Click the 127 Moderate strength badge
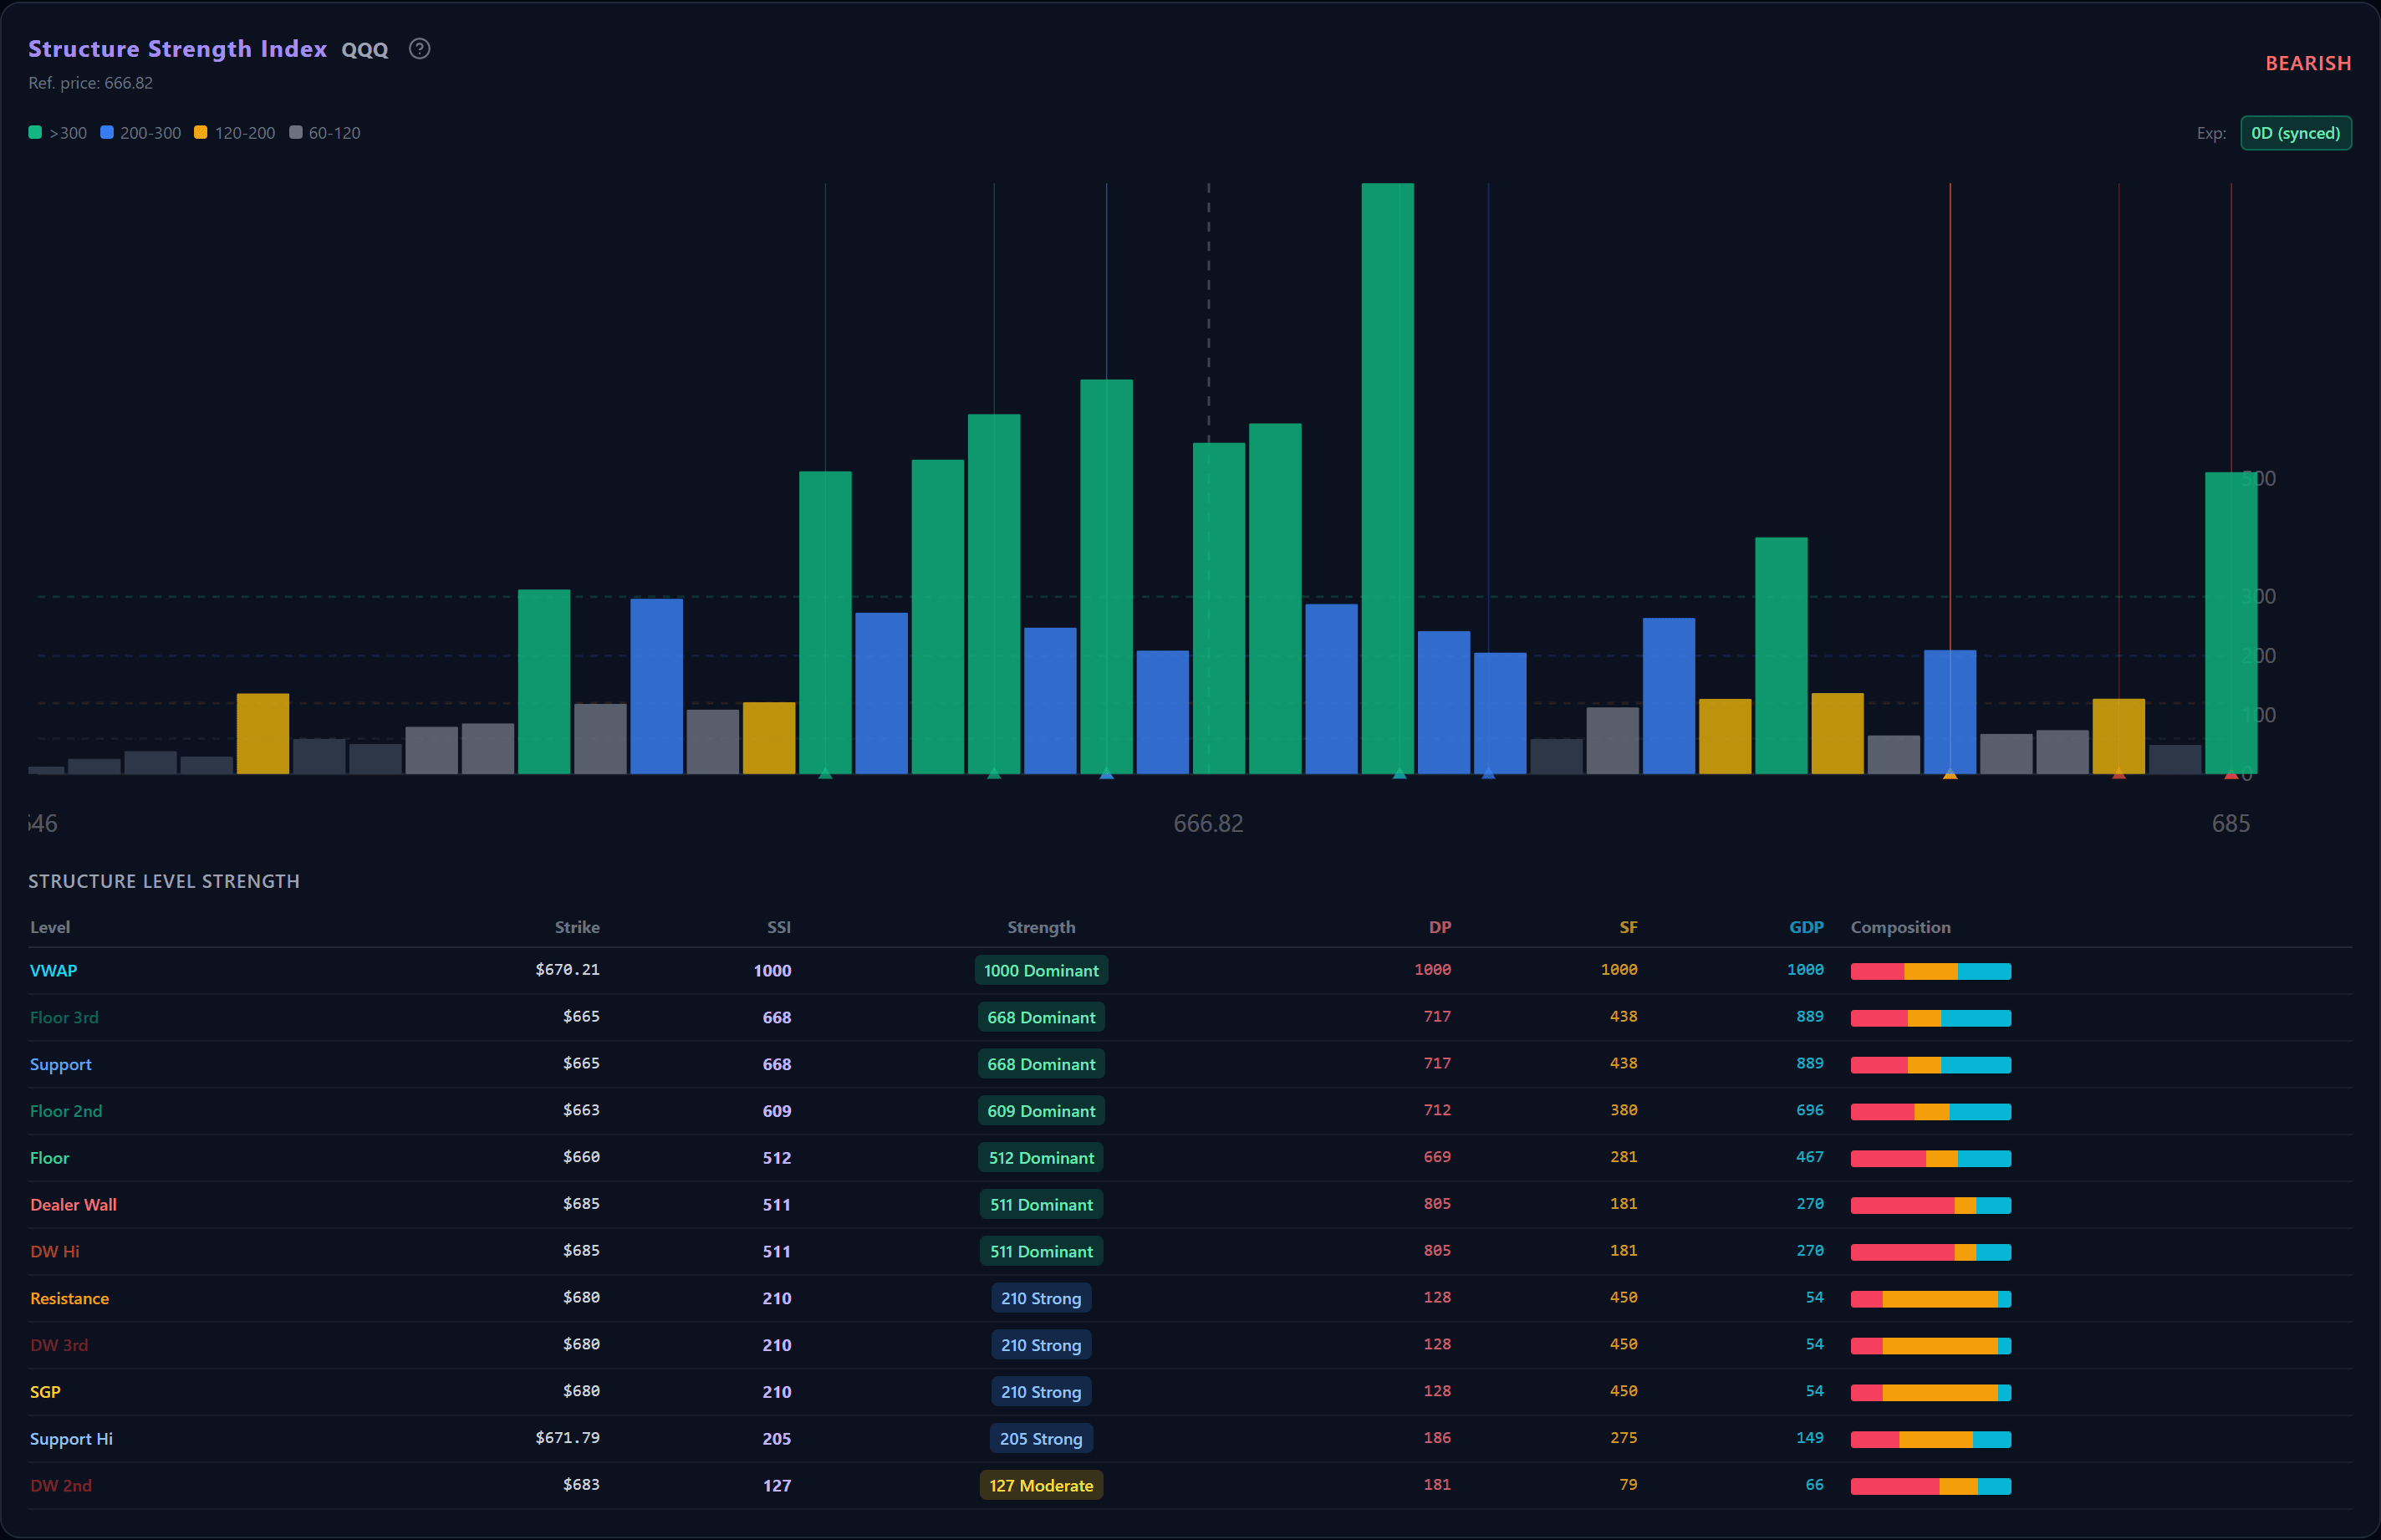Image resolution: width=2381 pixels, height=1540 pixels. tap(1041, 1485)
